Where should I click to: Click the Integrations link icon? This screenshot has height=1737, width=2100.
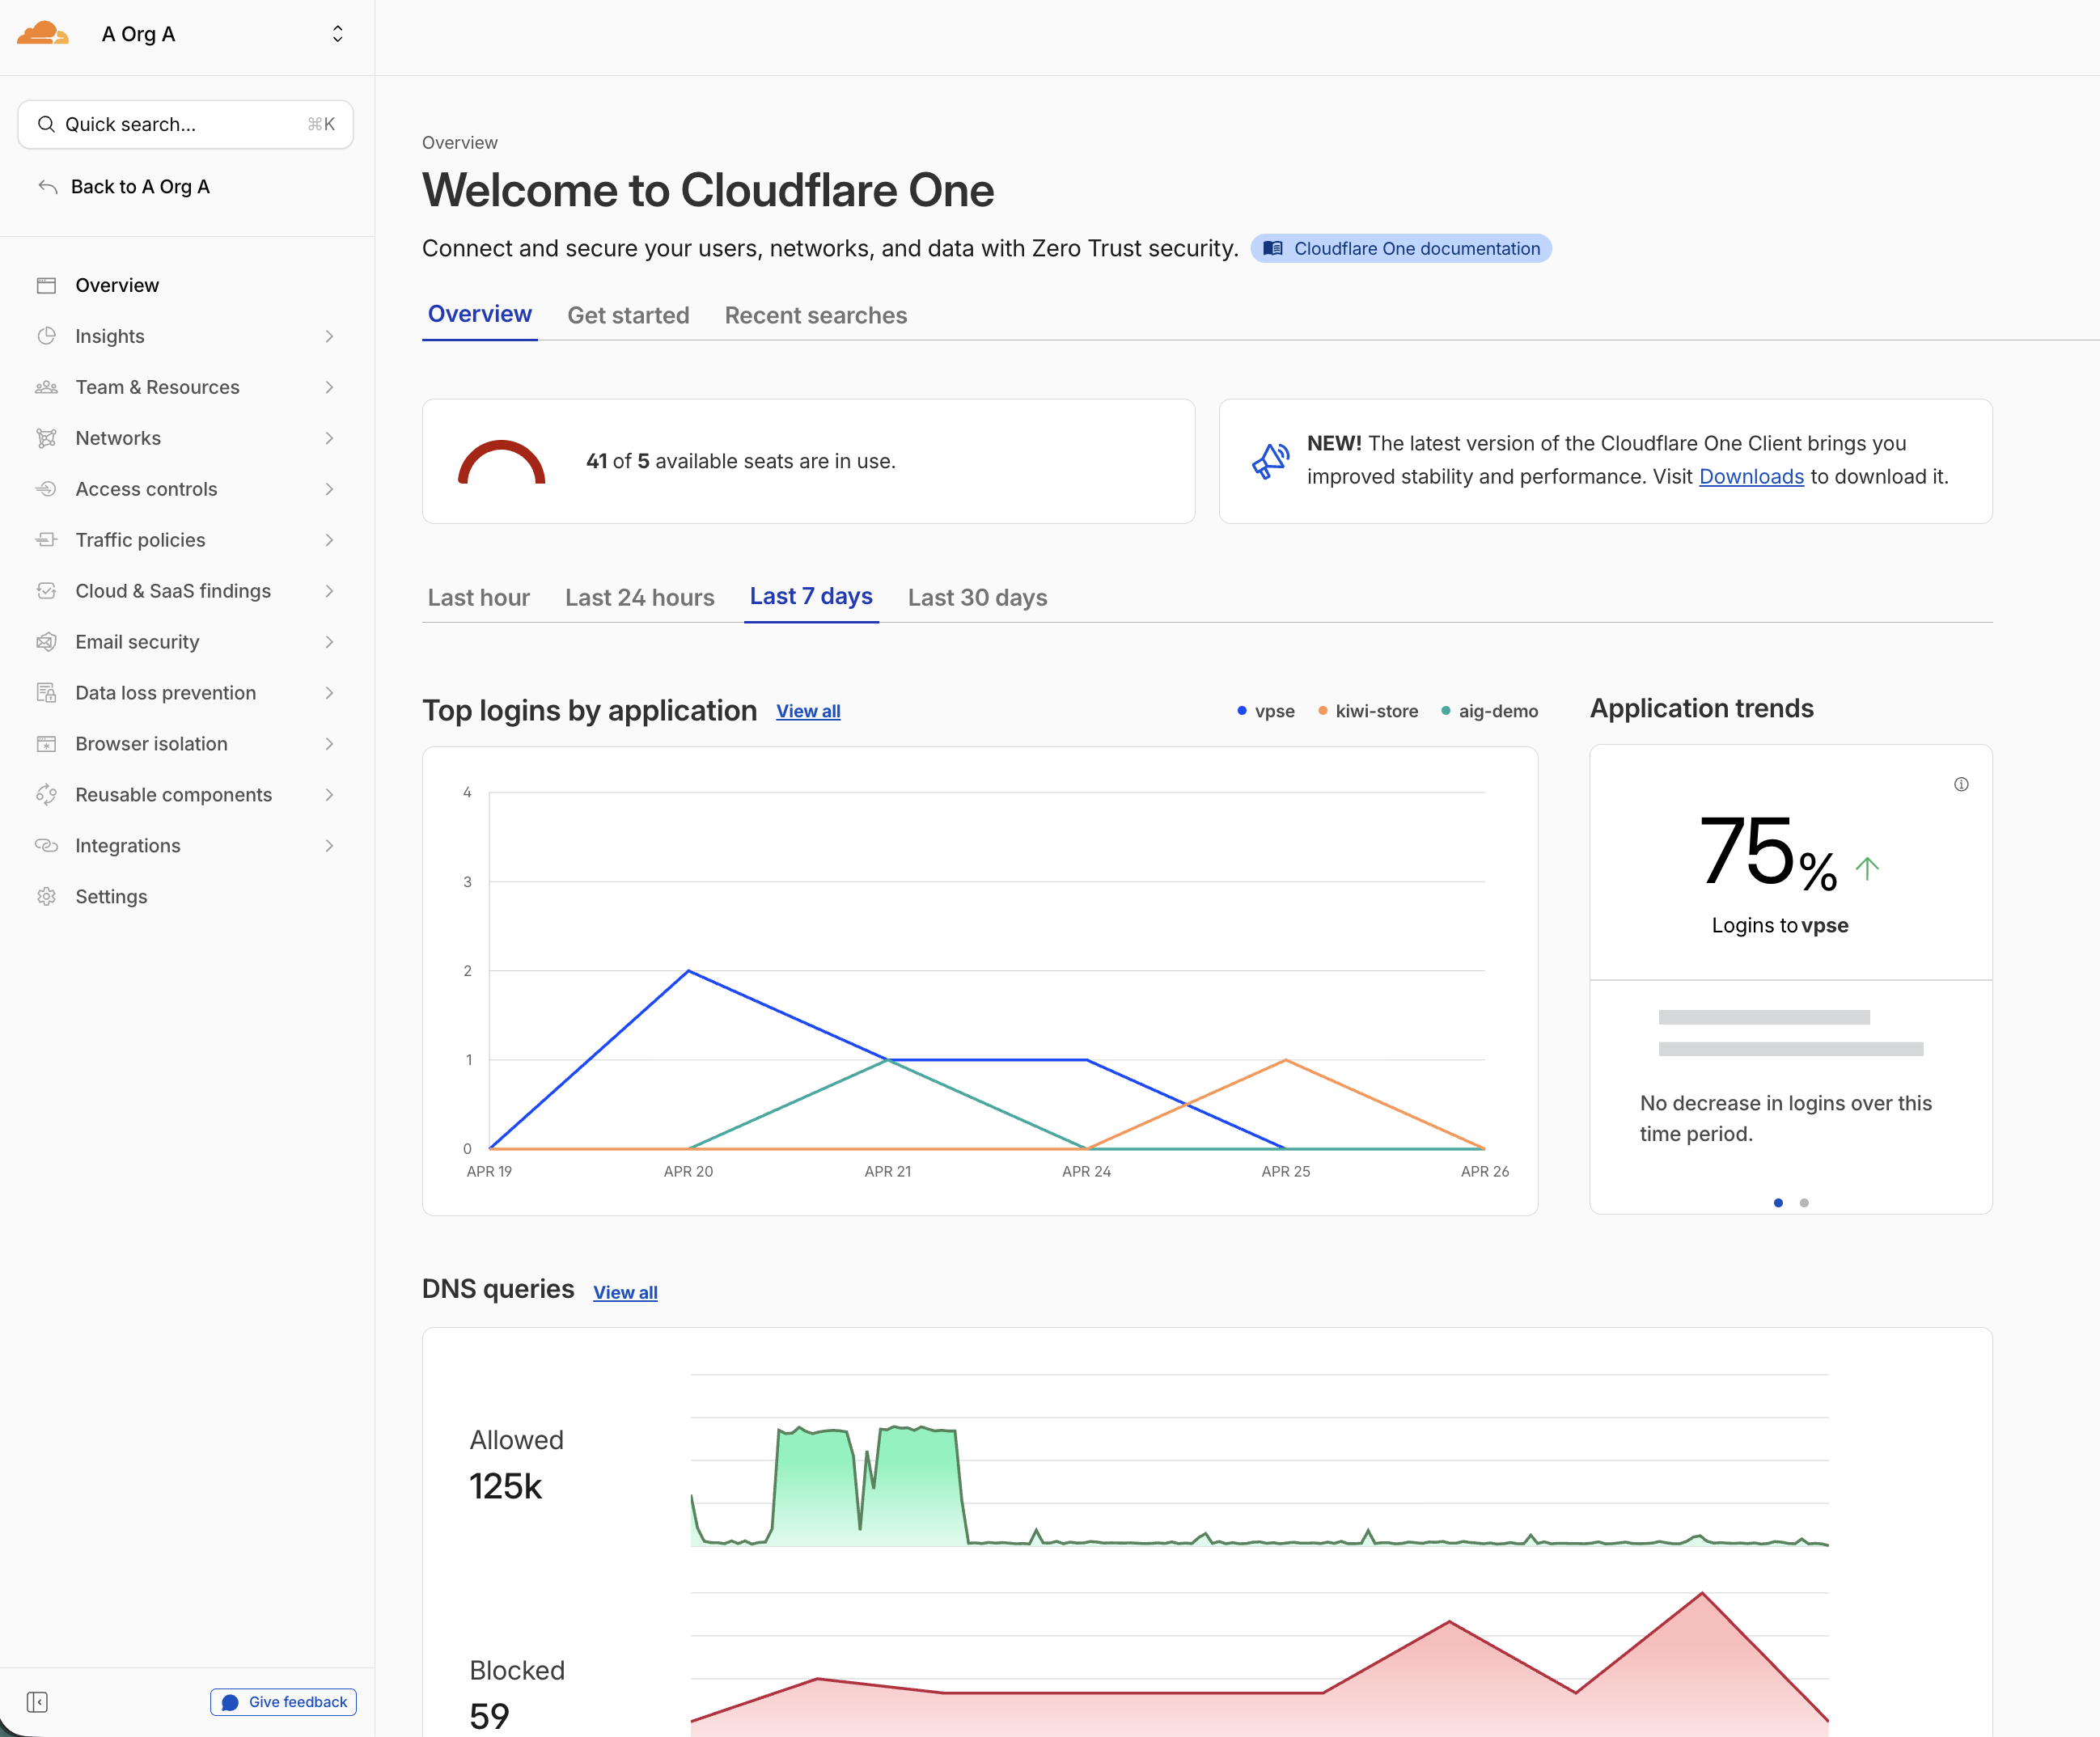tap(46, 847)
